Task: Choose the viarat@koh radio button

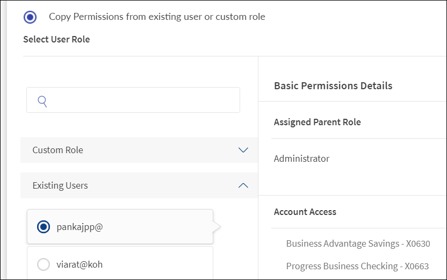Action: coord(44,264)
